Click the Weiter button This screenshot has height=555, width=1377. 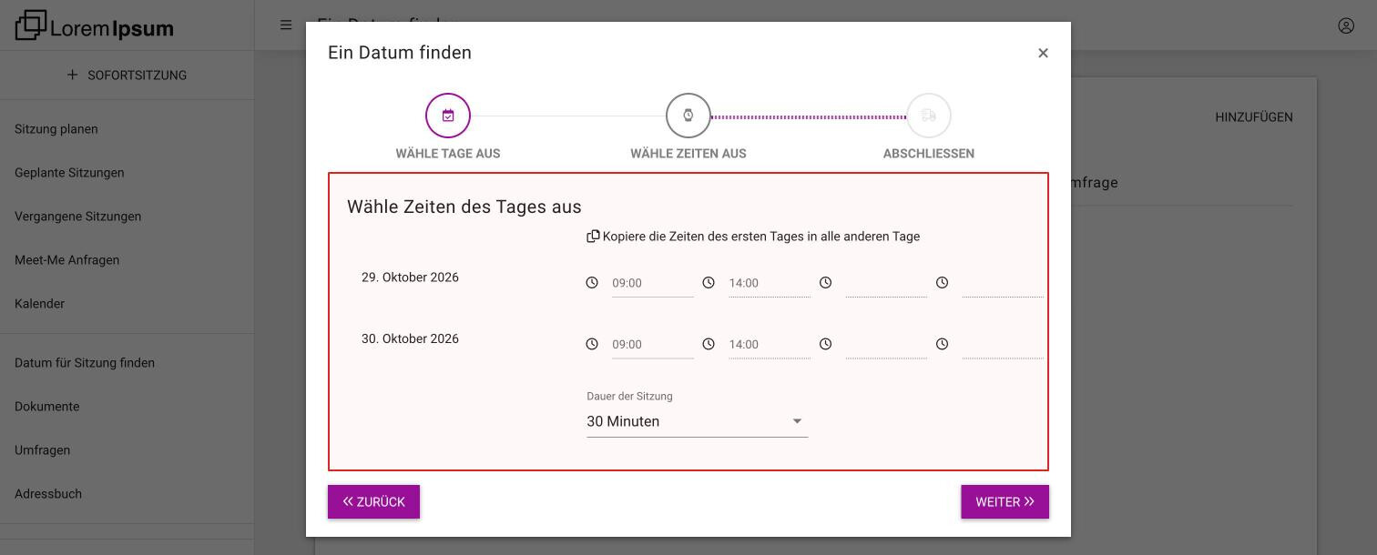coord(1005,502)
